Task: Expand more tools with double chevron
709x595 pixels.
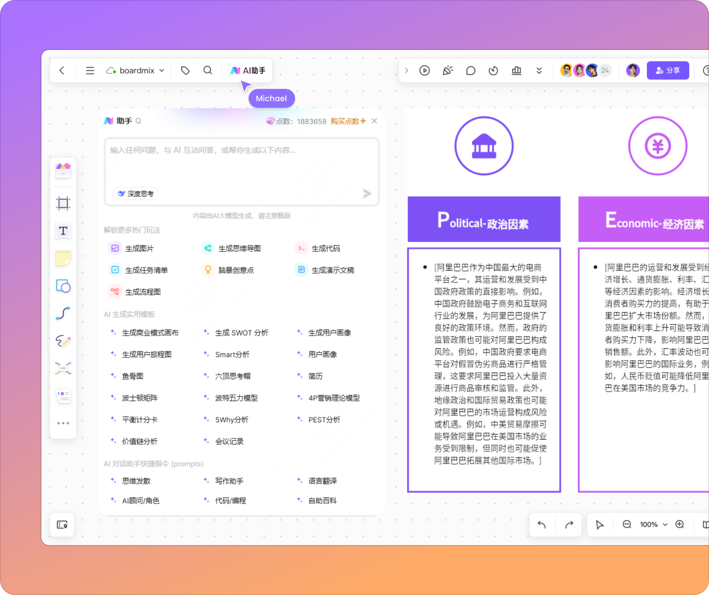Action: (x=539, y=71)
